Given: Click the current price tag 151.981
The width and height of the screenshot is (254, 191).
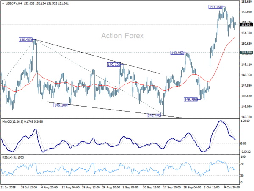Looking at the screenshot, I should 246,25.
